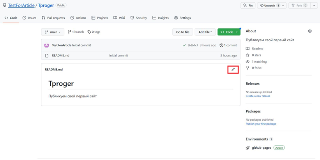Click the Fork button

click(299, 5)
